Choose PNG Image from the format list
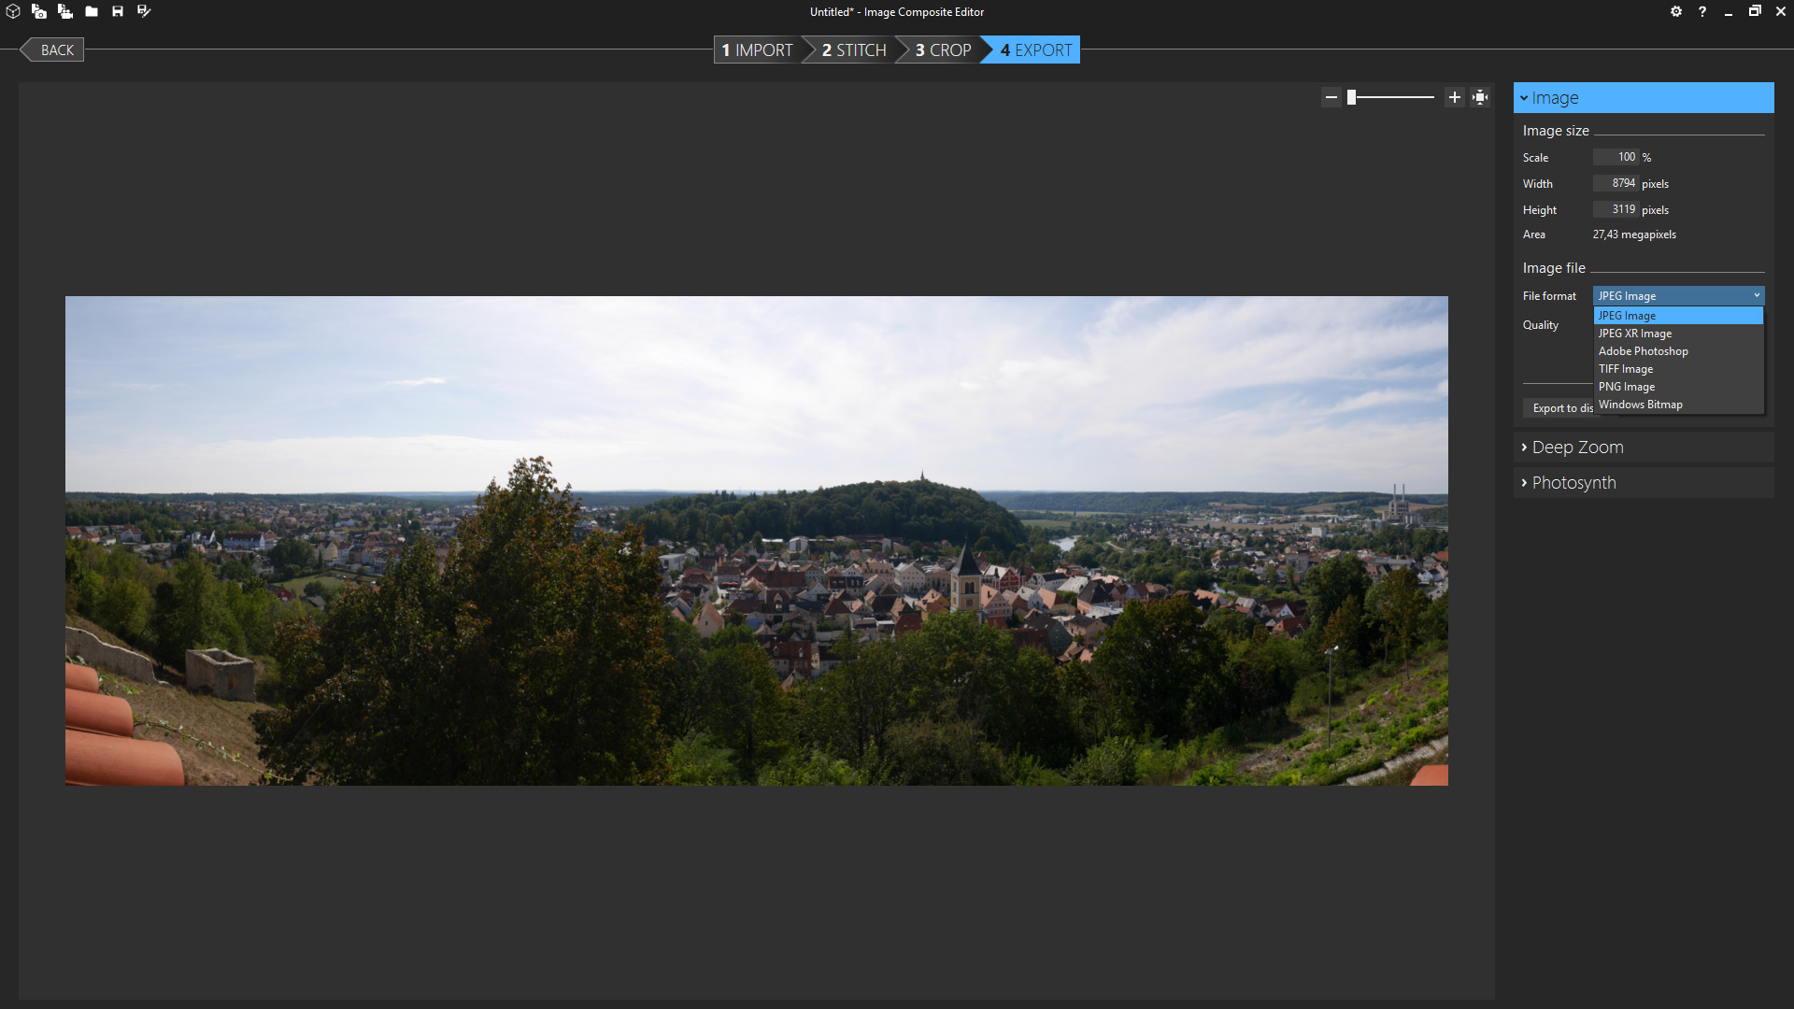 1627,386
